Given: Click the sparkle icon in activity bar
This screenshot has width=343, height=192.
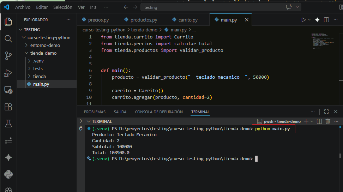Looking at the screenshot, I should click(x=8, y=157).
